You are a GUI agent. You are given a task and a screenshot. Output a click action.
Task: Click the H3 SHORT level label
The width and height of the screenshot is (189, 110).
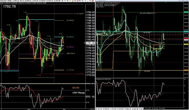[x=147, y=33]
